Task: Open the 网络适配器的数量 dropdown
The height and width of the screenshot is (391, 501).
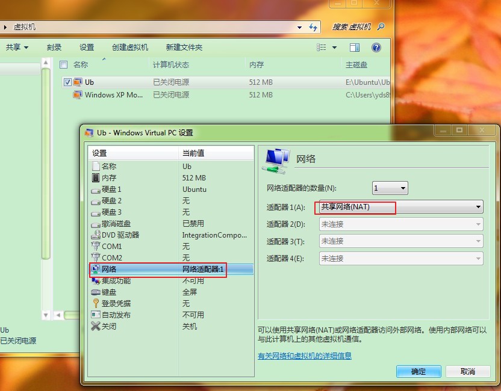Action: [390, 188]
